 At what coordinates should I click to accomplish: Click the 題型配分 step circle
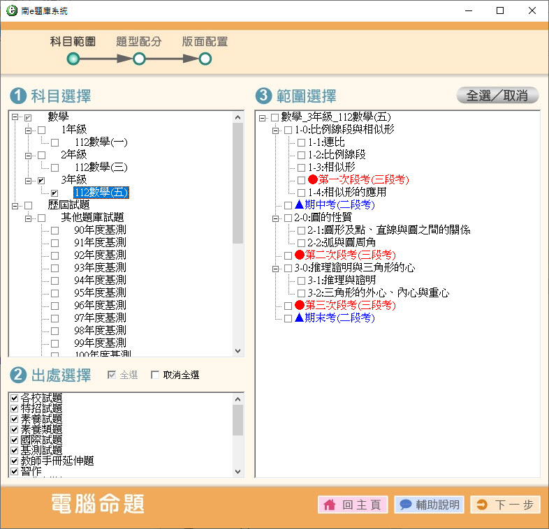[139, 59]
